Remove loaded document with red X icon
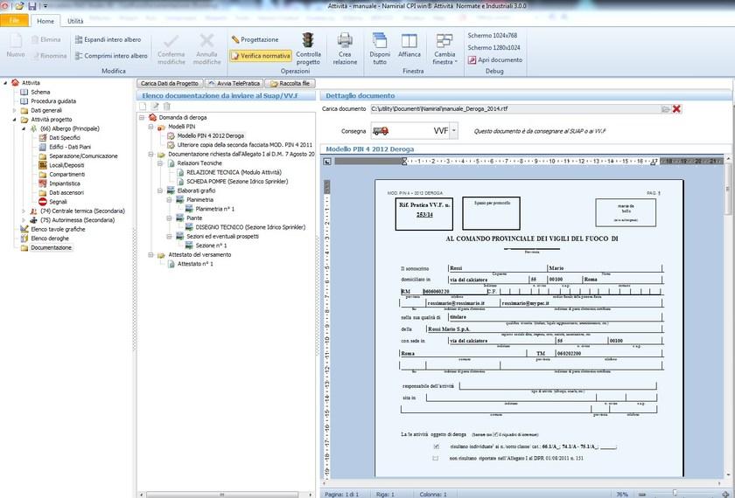Viewport: 735px width, 498px height. [x=676, y=108]
